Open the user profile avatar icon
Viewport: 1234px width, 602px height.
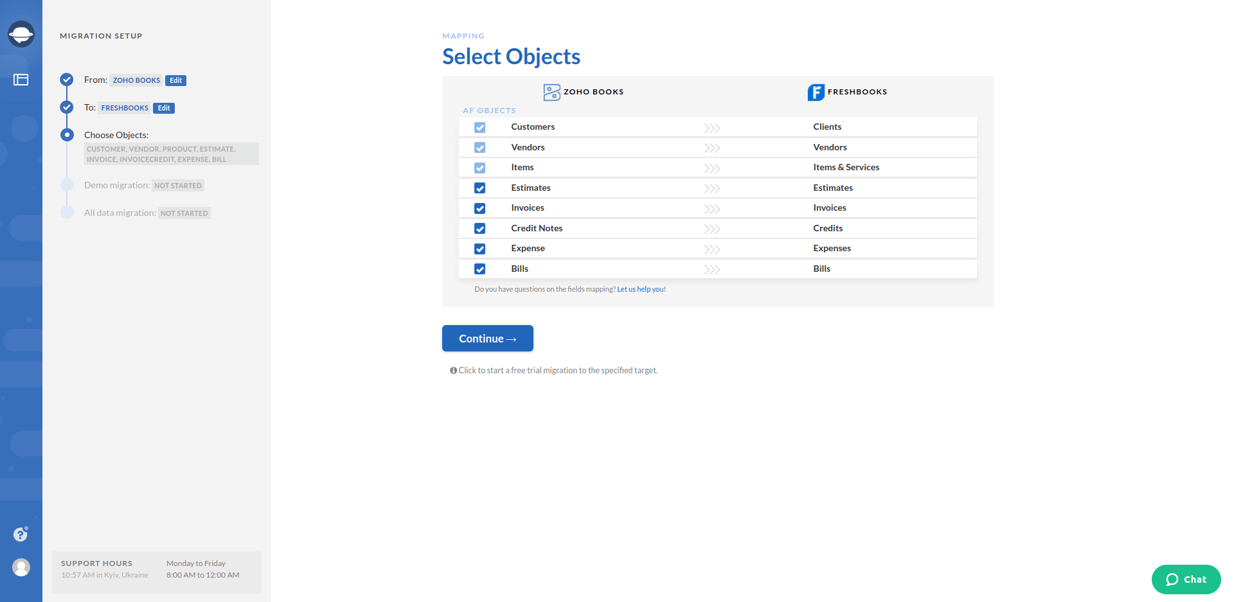click(x=21, y=567)
